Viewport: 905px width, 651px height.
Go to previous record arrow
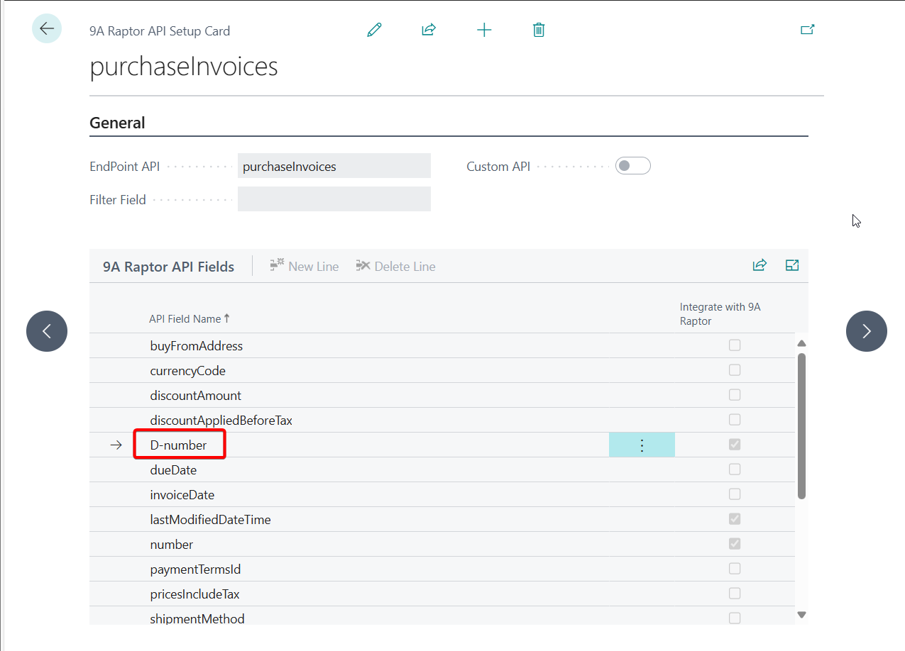point(47,331)
